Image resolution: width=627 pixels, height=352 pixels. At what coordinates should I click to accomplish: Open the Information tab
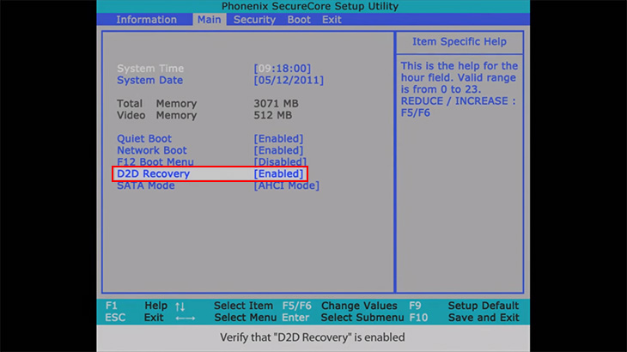pos(146,20)
